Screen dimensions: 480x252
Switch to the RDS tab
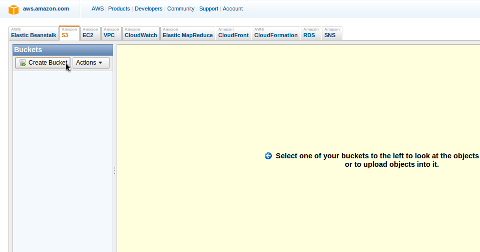pyautogui.click(x=311, y=34)
